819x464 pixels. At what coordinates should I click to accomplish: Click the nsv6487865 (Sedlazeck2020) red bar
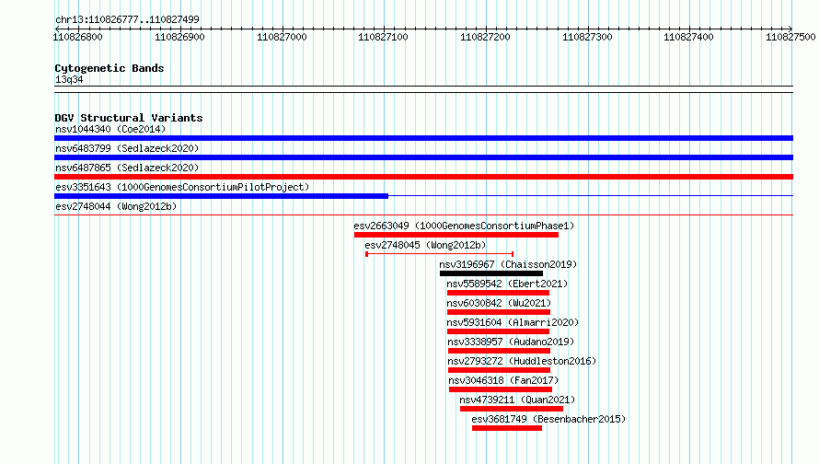423,177
